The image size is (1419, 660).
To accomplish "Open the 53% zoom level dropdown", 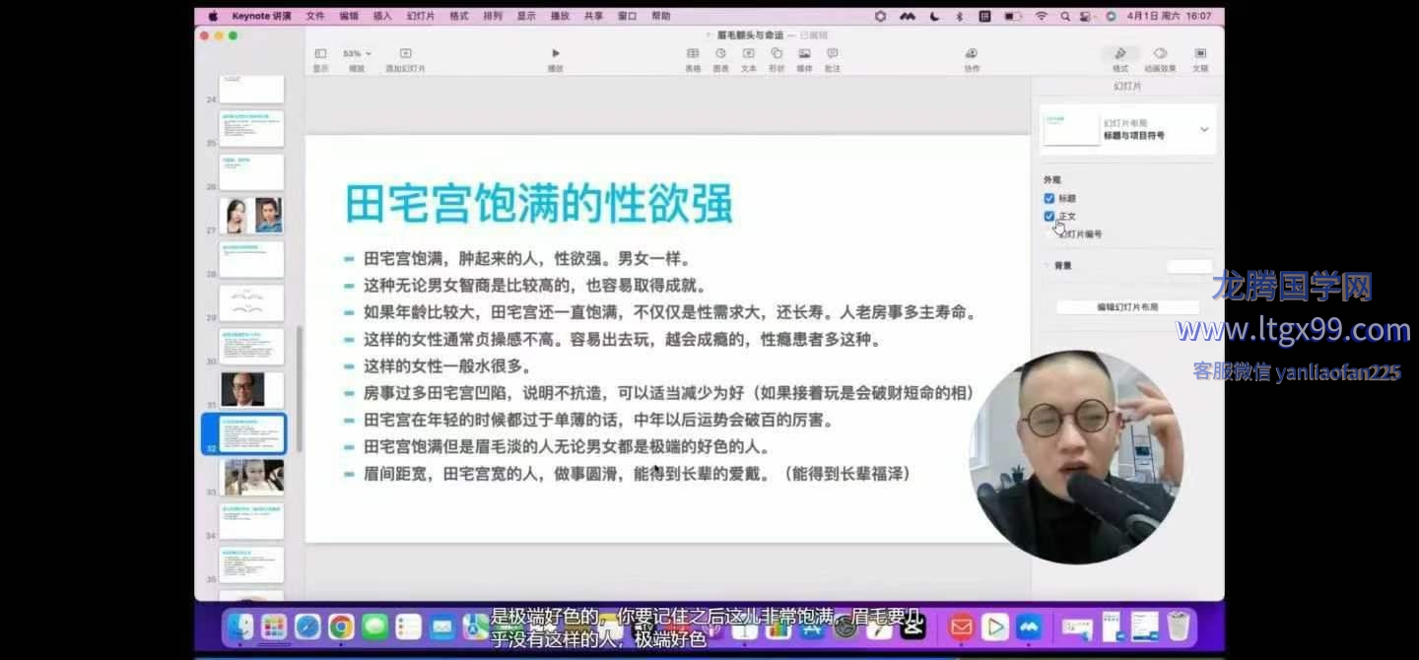I will click(x=357, y=53).
